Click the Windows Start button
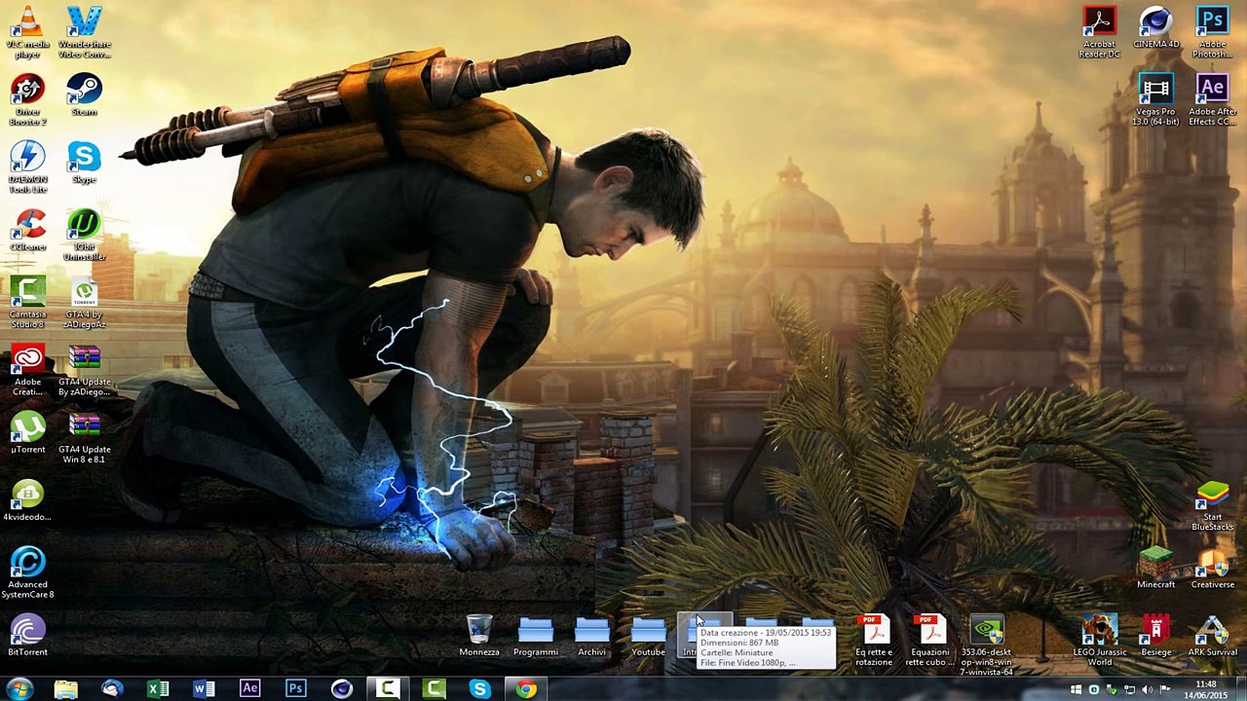The height and width of the screenshot is (701, 1247). [19, 689]
